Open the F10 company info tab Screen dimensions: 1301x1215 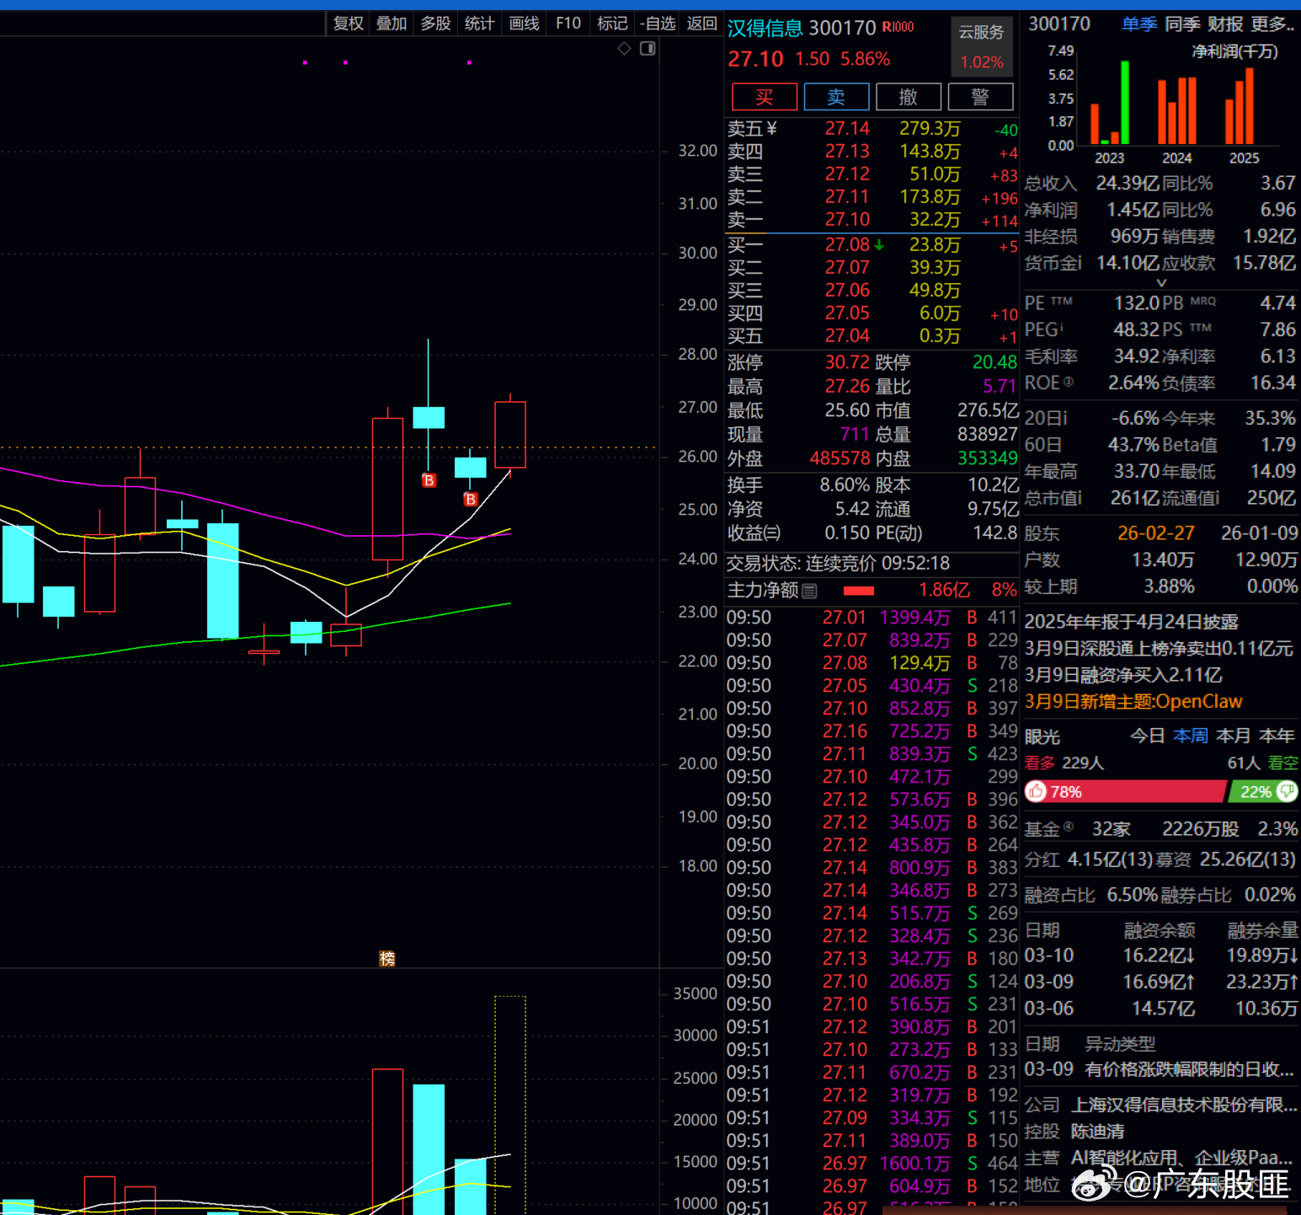point(568,24)
